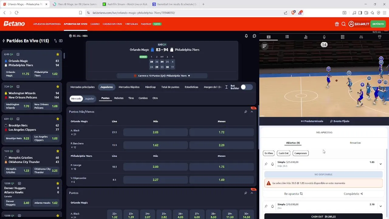Select V. Edgecombe Más at 2.27
This screenshot has width=389, height=219.
pyautogui.click(x=156, y=180)
